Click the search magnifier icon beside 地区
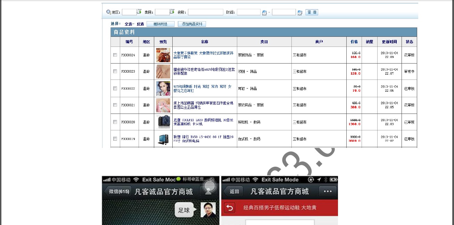The height and width of the screenshot is (225, 454). pyautogui.click(x=108, y=12)
